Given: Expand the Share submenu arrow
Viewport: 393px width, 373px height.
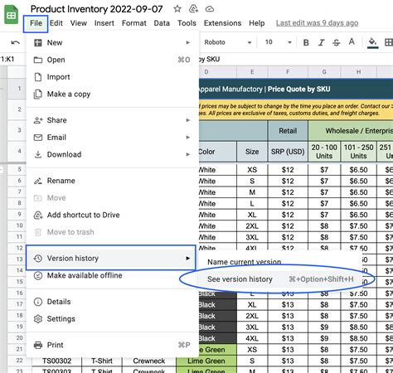Looking at the screenshot, I should coord(188,120).
